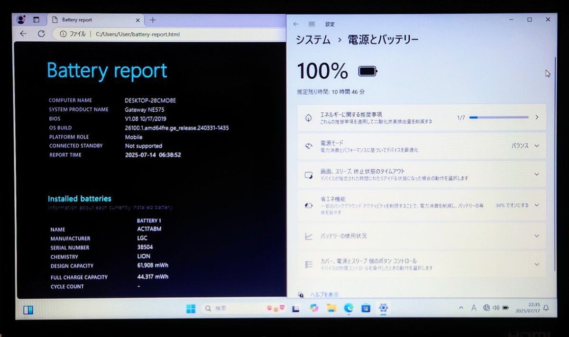Click the Settings gear on the taskbar
Screen dimensions: 569x337
point(384,308)
